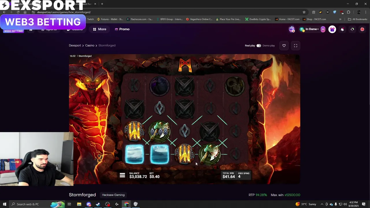Open the Chrome profile avatar

(x=359, y=12)
